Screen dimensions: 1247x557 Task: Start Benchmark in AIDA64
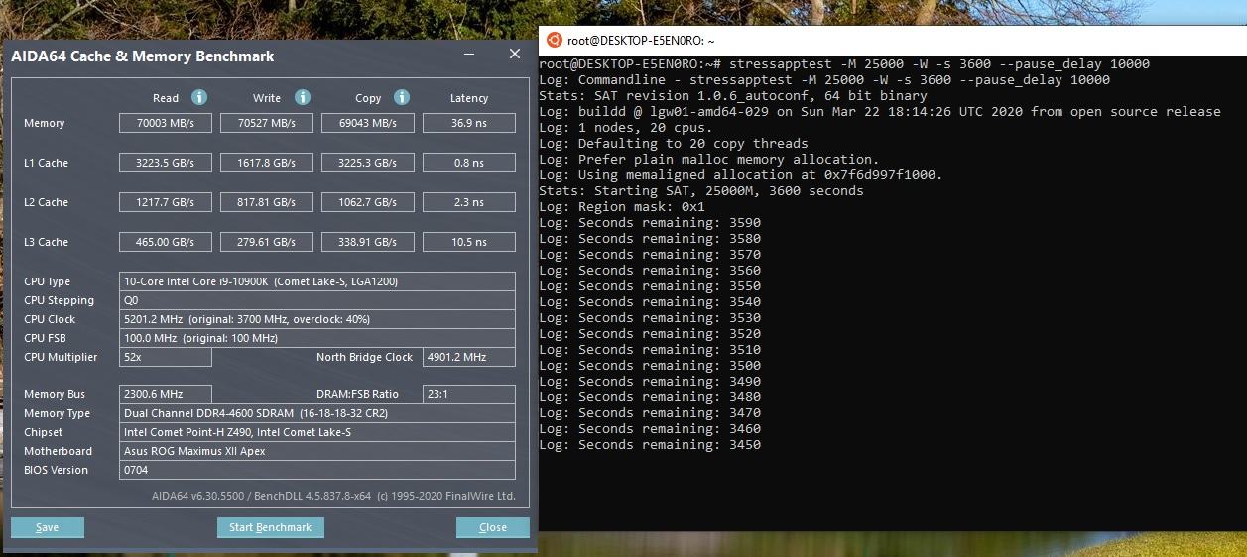(271, 527)
